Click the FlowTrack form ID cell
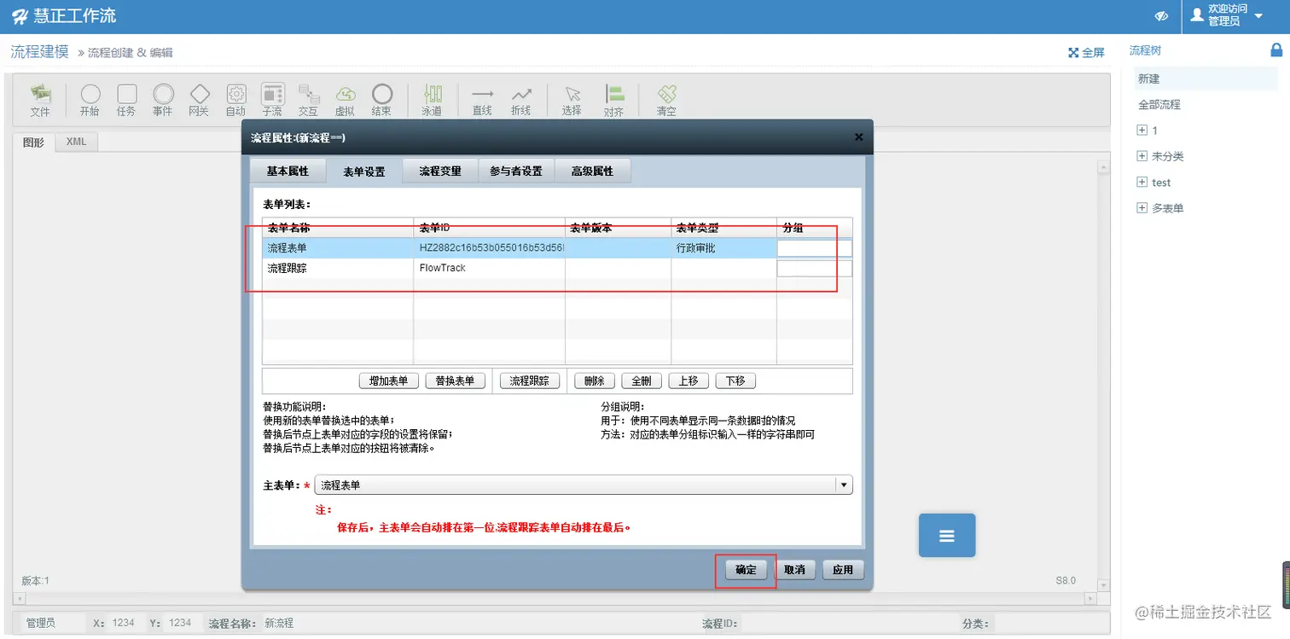Image resolution: width=1290 pixels, height=639 pixels. tap(490, 269)
